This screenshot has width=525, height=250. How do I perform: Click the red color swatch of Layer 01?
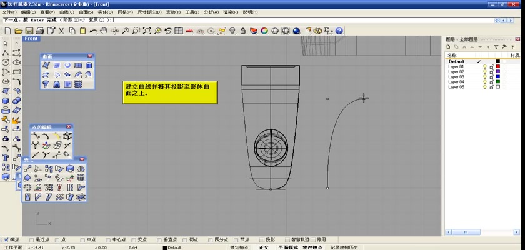pyautogui.click(x=497, y=67)
